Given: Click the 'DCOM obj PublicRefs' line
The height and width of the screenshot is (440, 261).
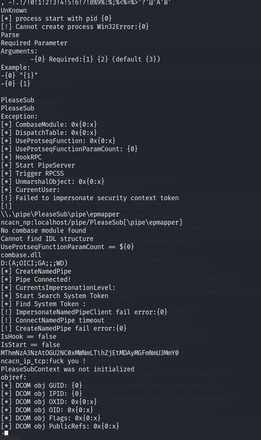Looking at the screenshot, I should tap(60, 426).
